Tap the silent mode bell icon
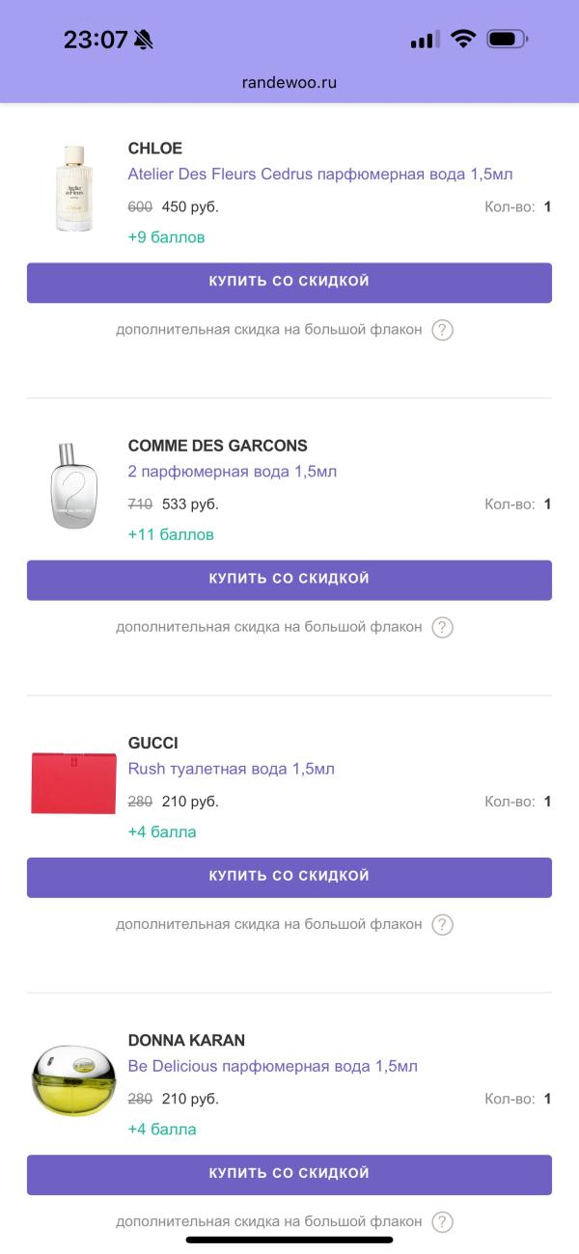The image size is (579, 1254). click(144, 40)
